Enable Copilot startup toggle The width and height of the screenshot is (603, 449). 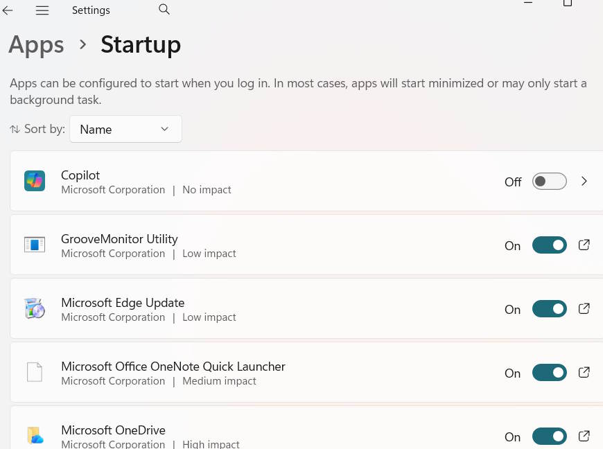(x=549, y=182)
